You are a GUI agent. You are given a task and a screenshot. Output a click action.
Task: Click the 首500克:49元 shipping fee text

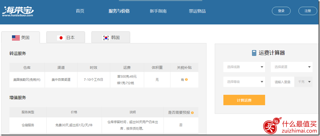127,77
